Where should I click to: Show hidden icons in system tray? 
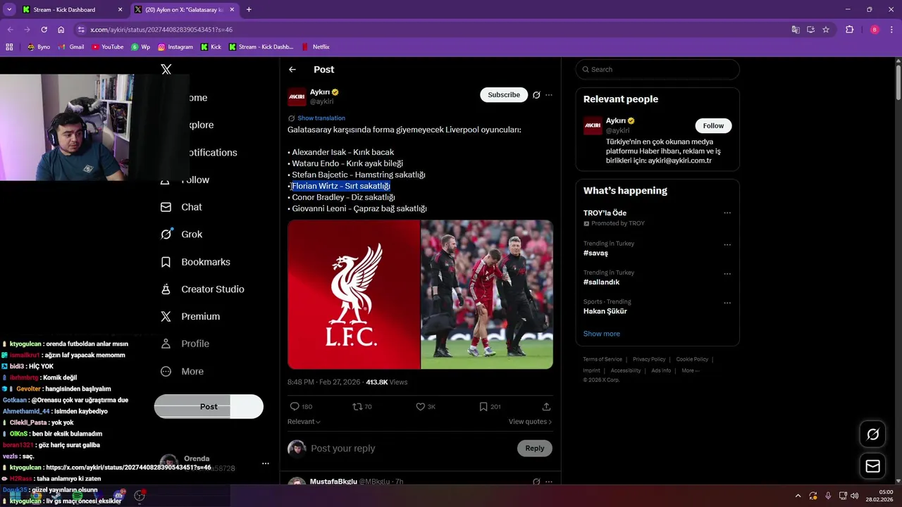(x=798, y=496)
